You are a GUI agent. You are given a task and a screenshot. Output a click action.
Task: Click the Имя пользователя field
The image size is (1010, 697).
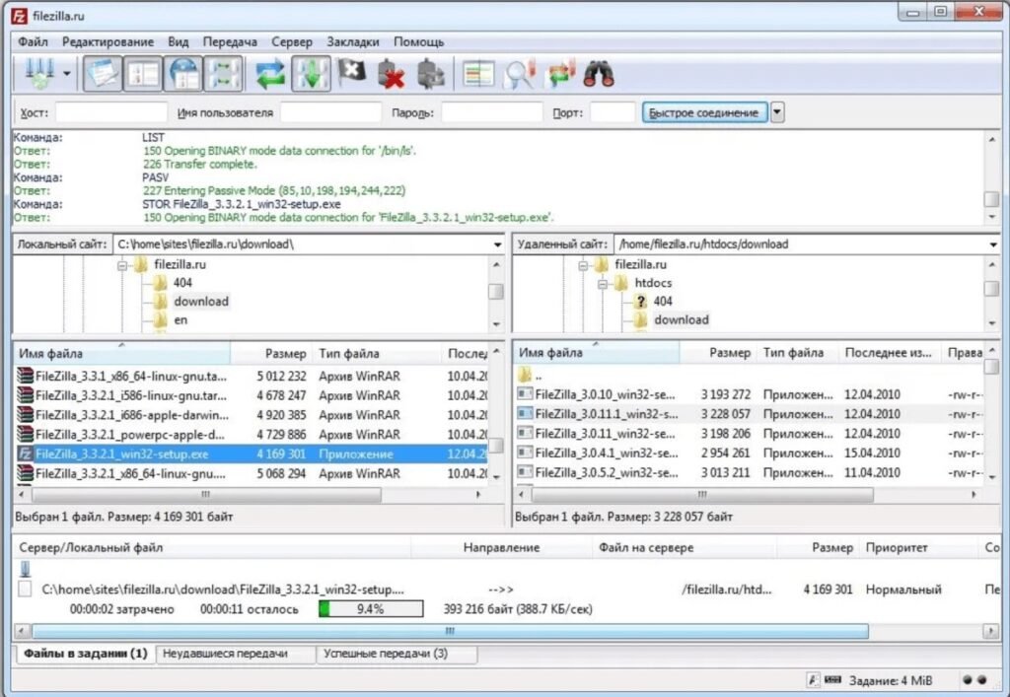(330, 112)
